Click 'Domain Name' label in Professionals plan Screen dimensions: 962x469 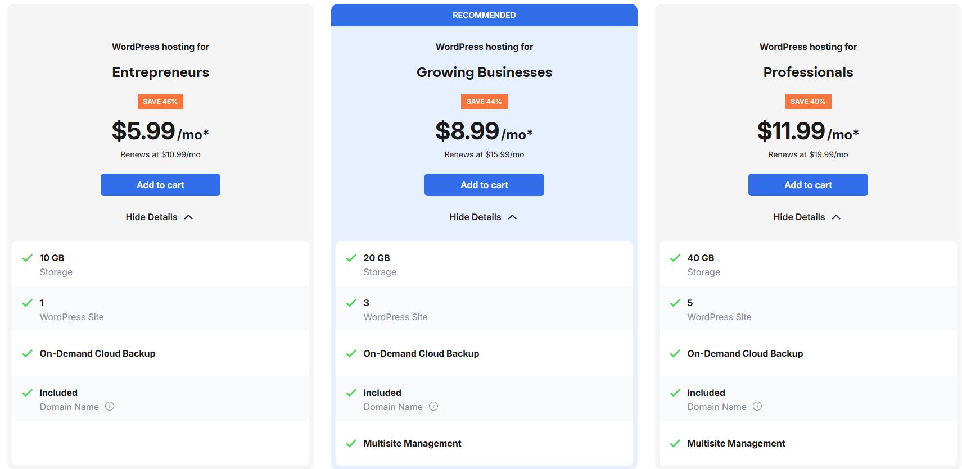[x=717, y=407]
